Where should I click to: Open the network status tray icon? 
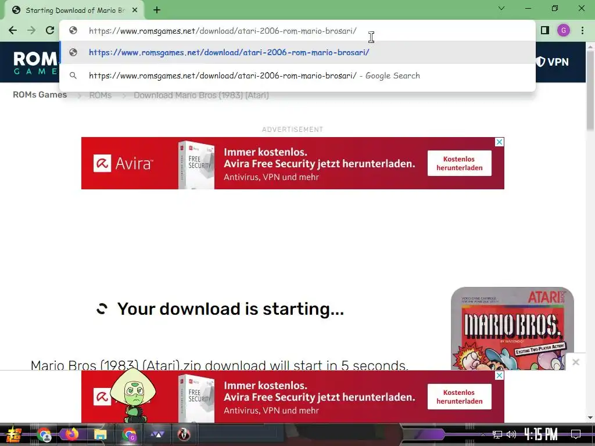click(x=497, y=434)
